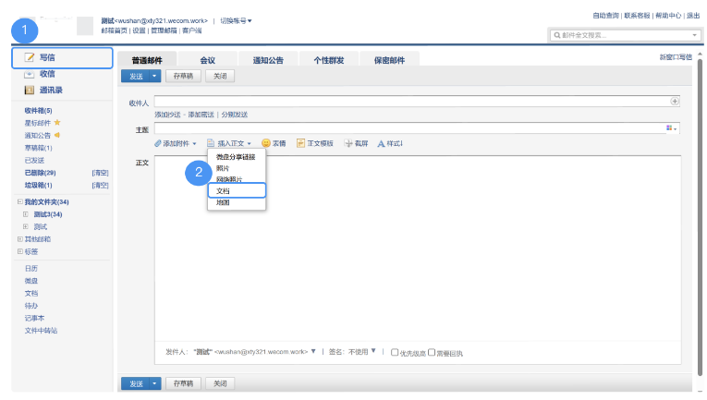Click the 截屏 screenshot icon

349,143
